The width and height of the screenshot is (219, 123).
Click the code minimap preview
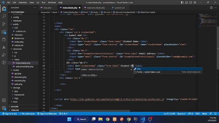[207, 20]
